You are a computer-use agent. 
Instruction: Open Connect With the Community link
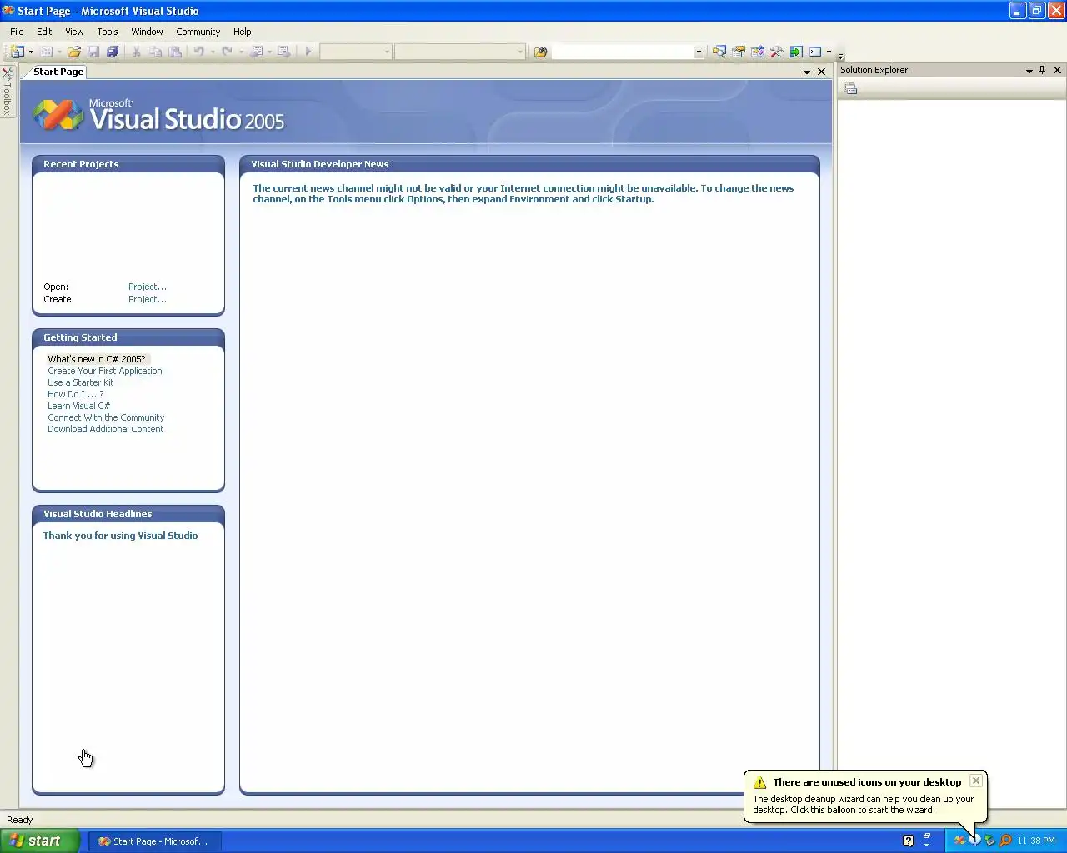(x=106, y=417)
